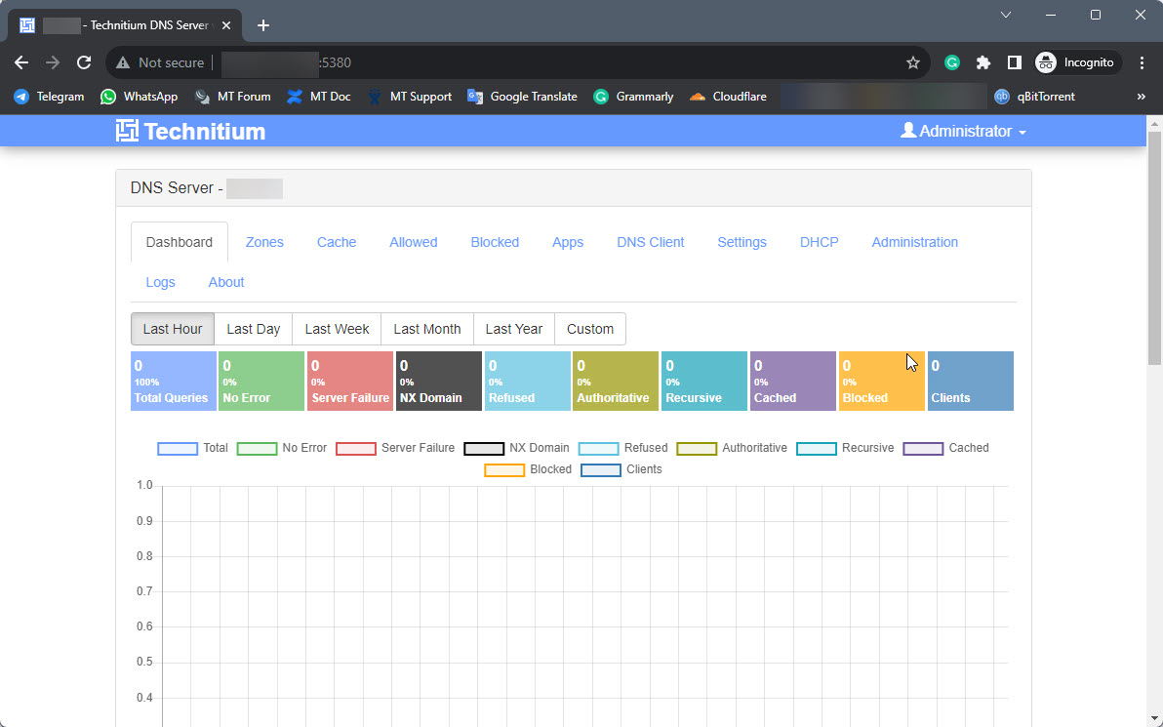Image resolution: width=1163 pixels, height=727 pixels.
Task: Open the Grammarly extension icon in toolbar
Action: [951, 63]
